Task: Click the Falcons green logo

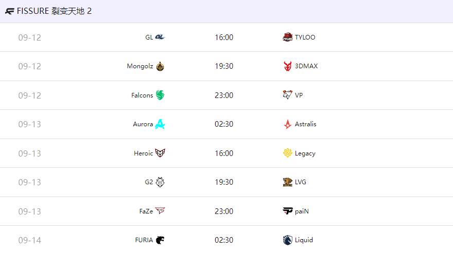Action: coord(160,95)
